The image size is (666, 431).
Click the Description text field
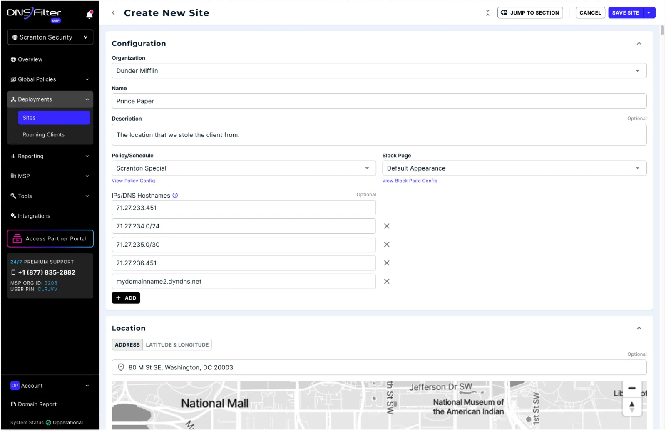[x=379, y=135]
